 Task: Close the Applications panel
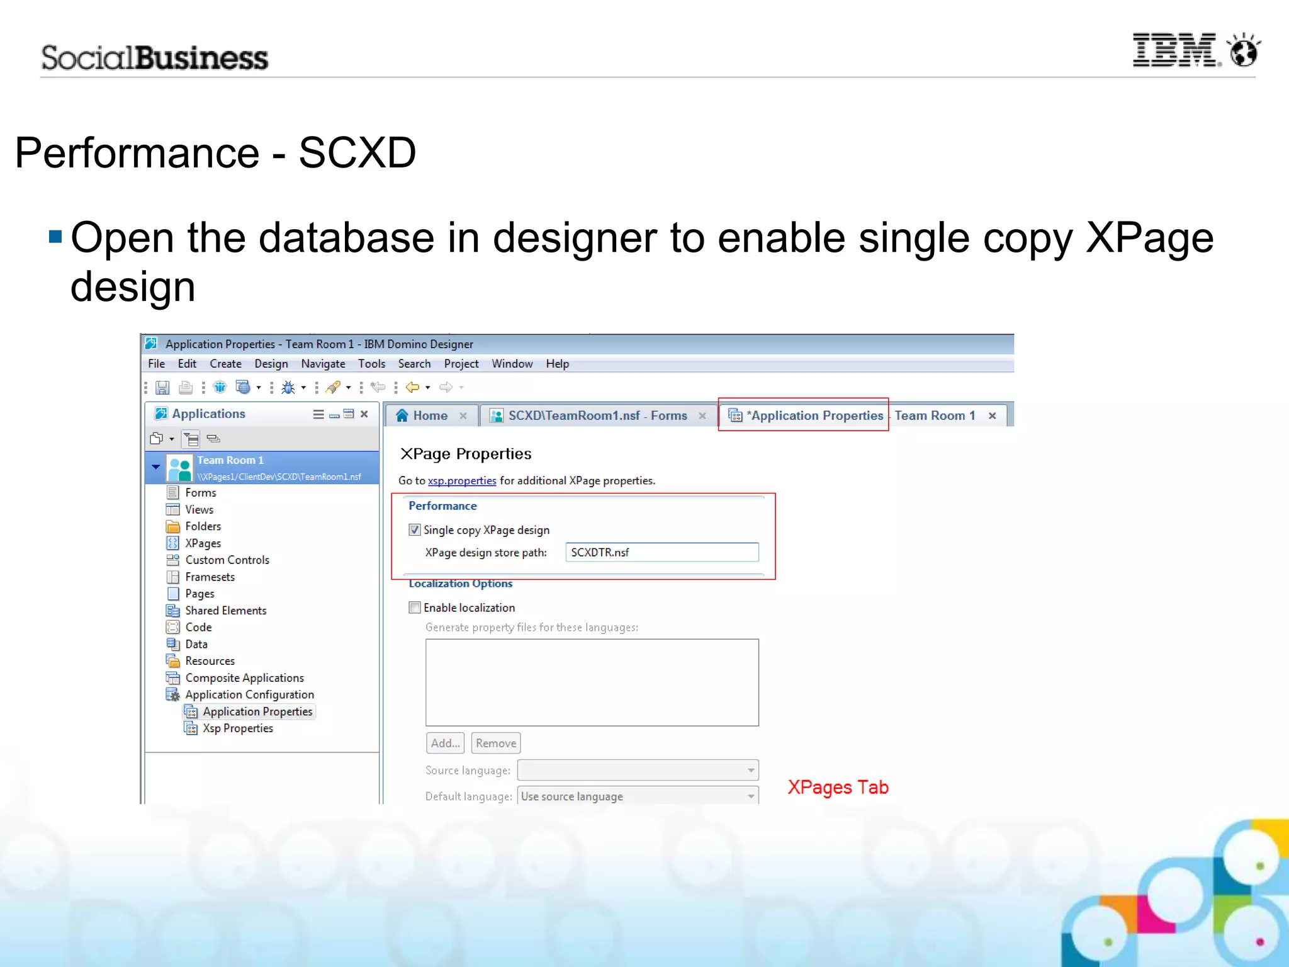coord(364,414)
